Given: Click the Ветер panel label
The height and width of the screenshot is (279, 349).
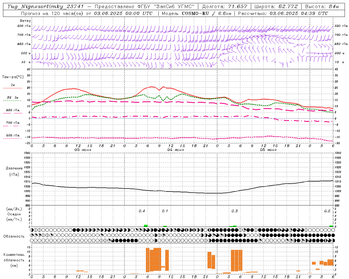Looking at the screenshot, I should point(25,21).
